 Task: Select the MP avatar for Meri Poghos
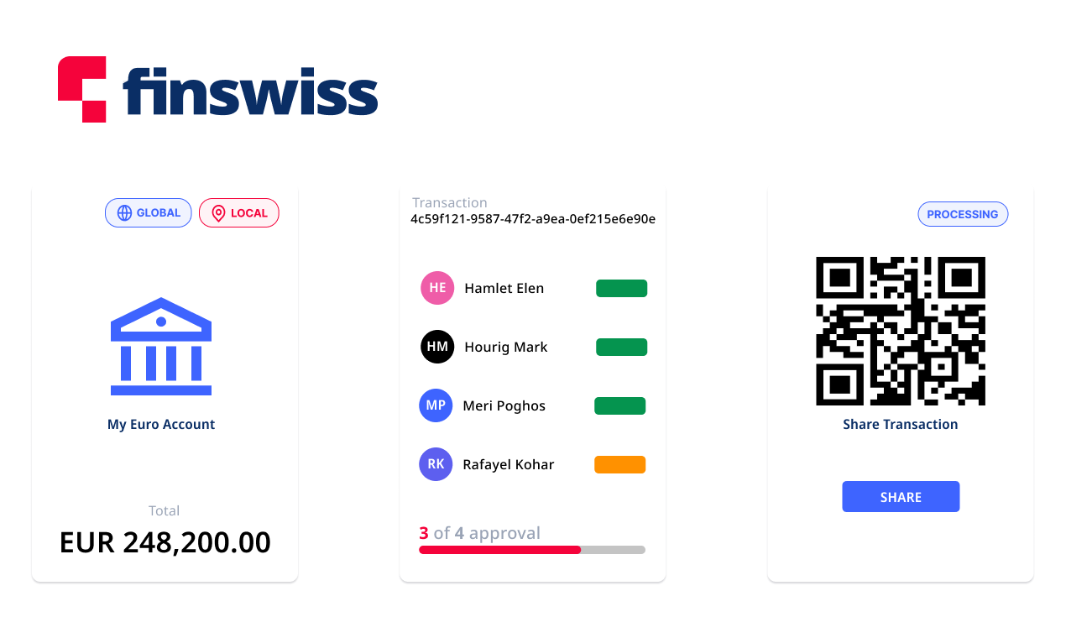436,405
